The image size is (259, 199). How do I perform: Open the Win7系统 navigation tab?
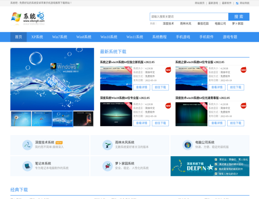click(60, 37)
